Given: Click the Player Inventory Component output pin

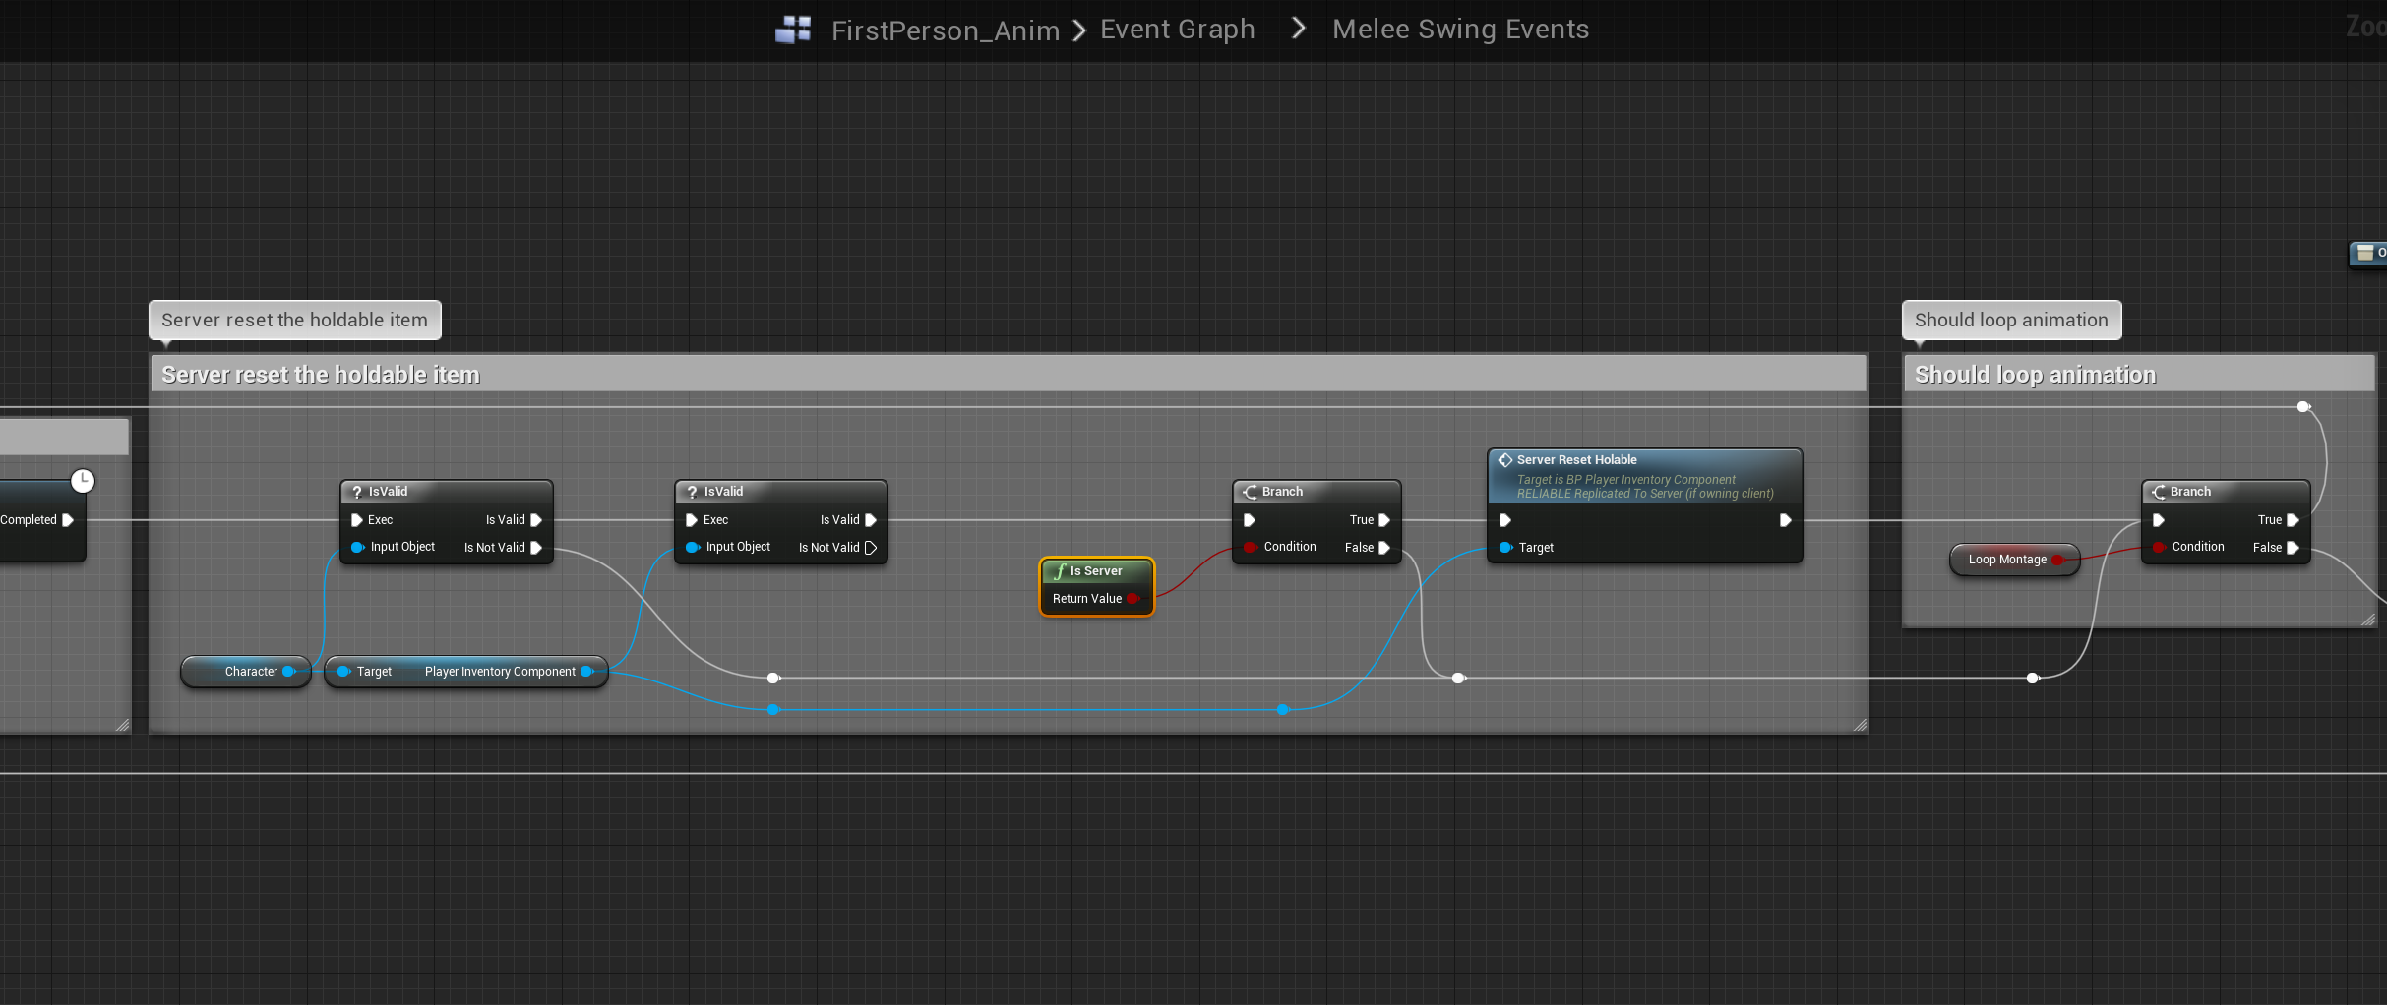Looking at the screenshot, I should pyautogui.click(x=587, y=672).
